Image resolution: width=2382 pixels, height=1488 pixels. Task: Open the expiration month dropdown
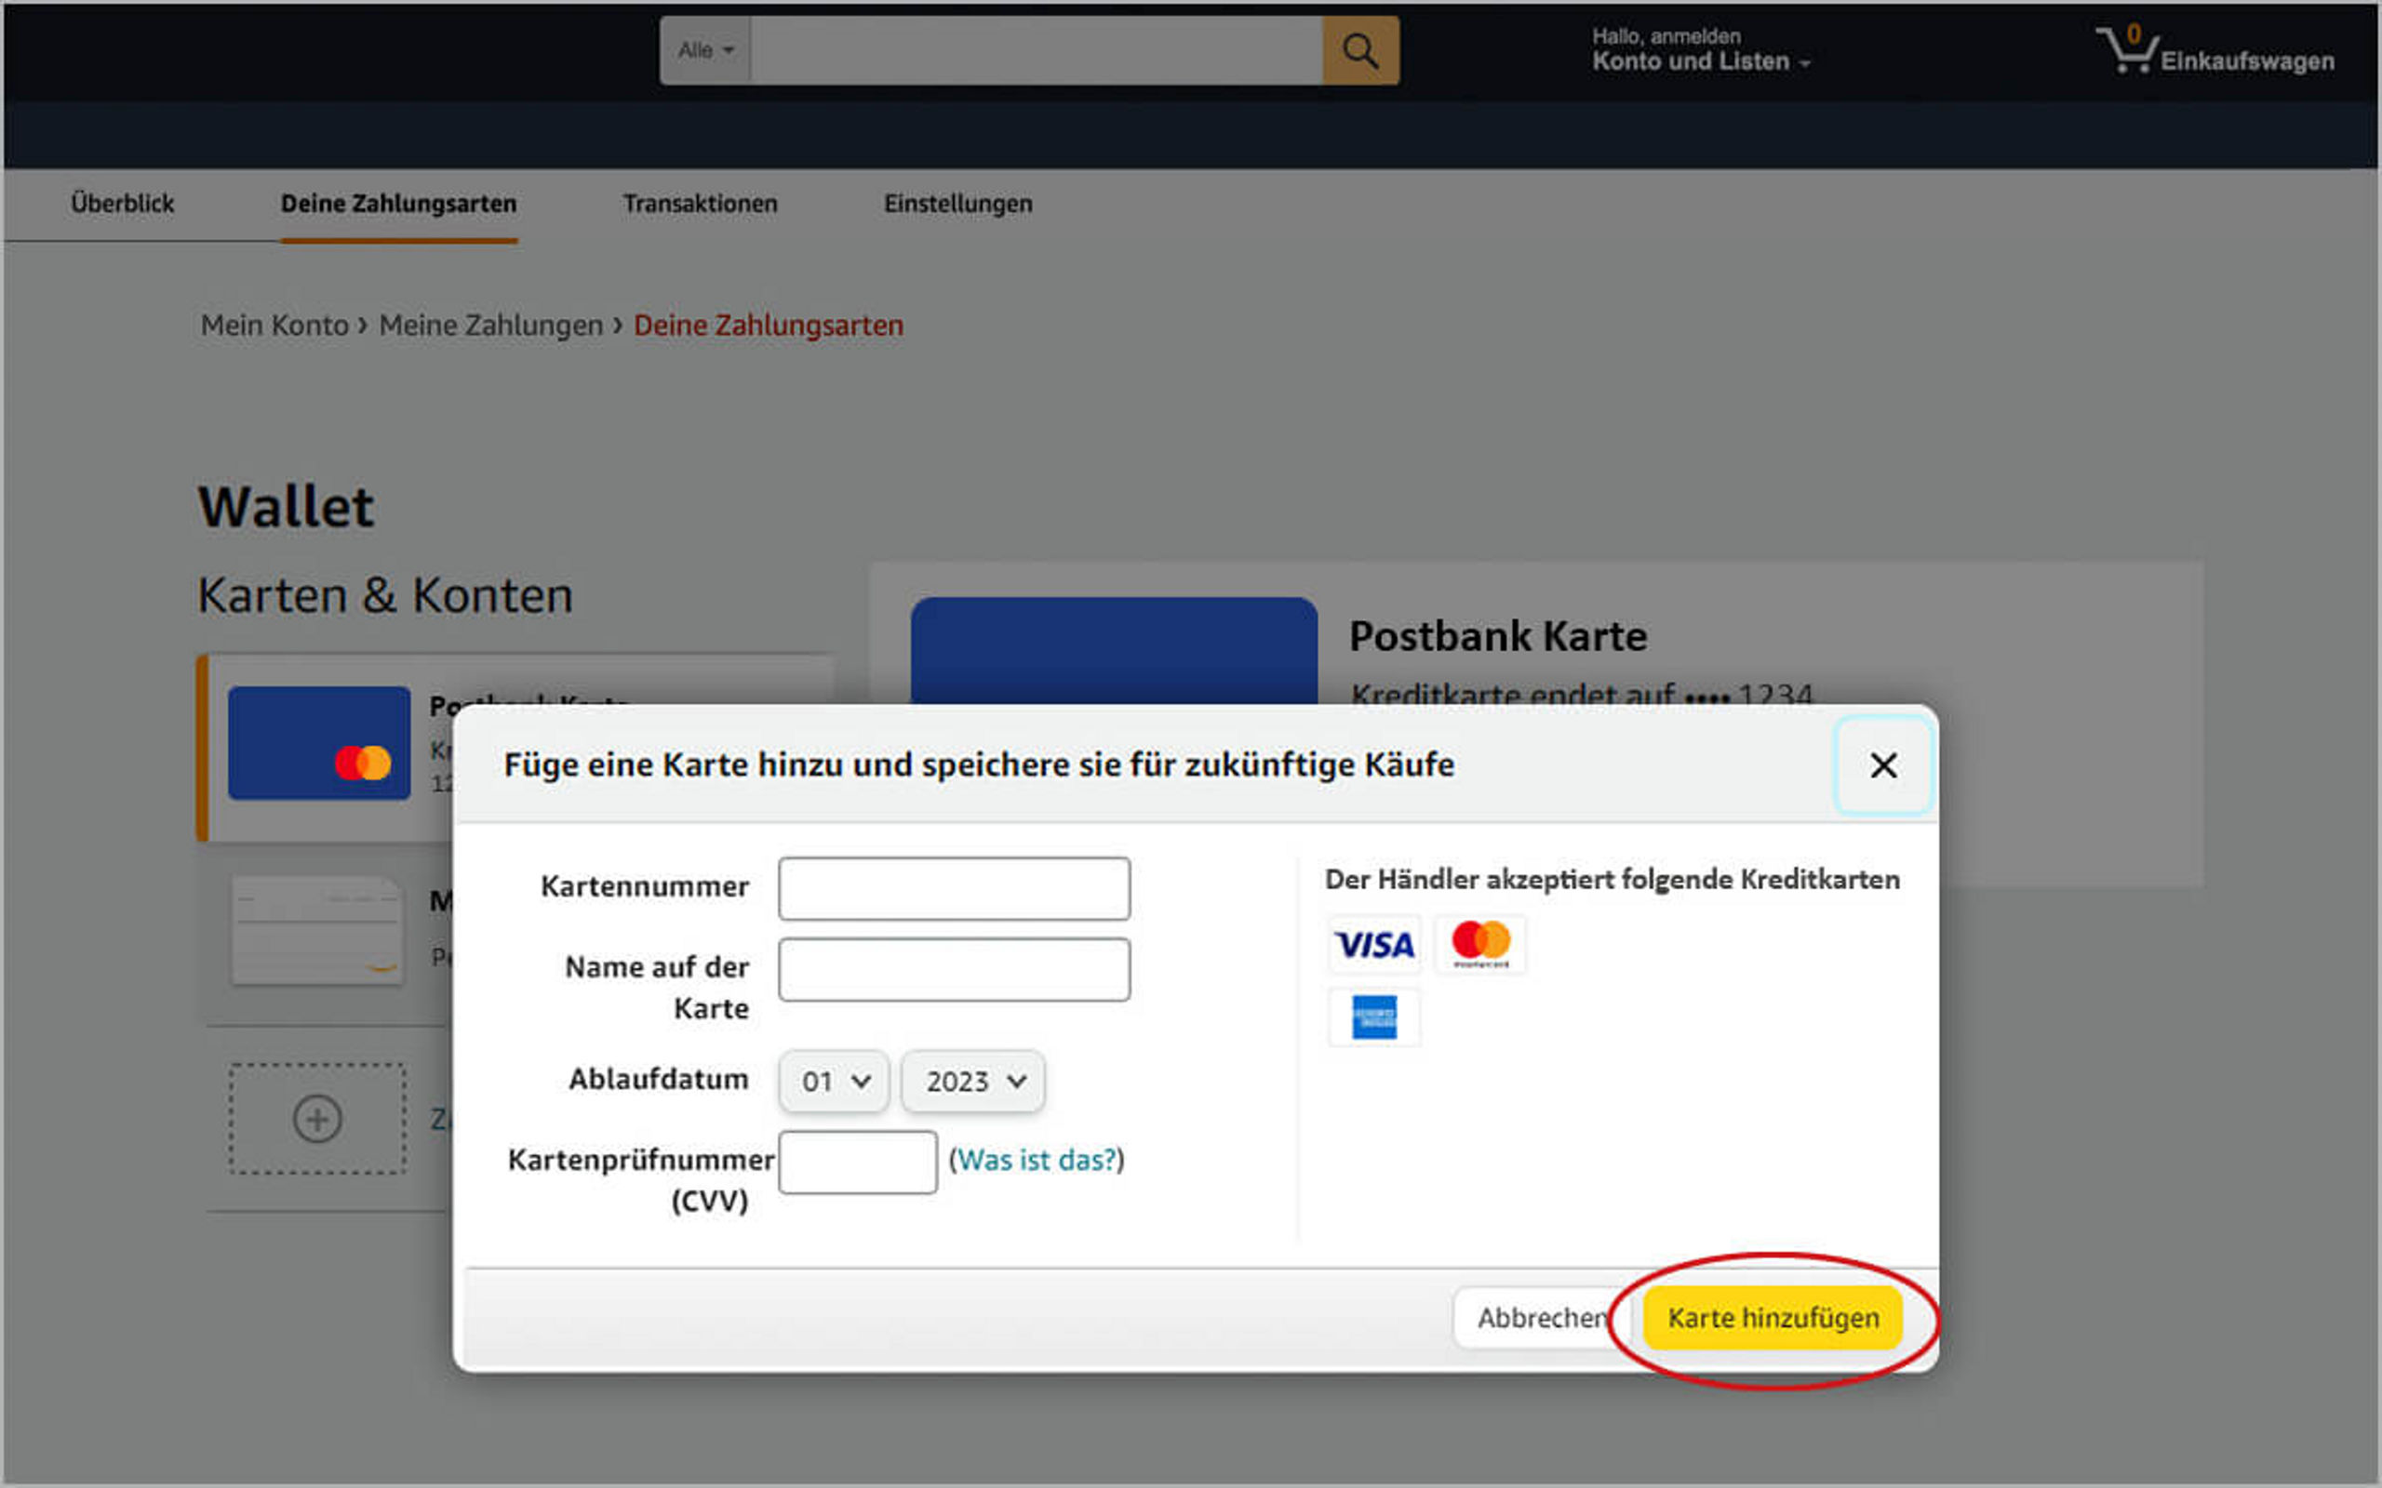click(x=834, y=1082)
